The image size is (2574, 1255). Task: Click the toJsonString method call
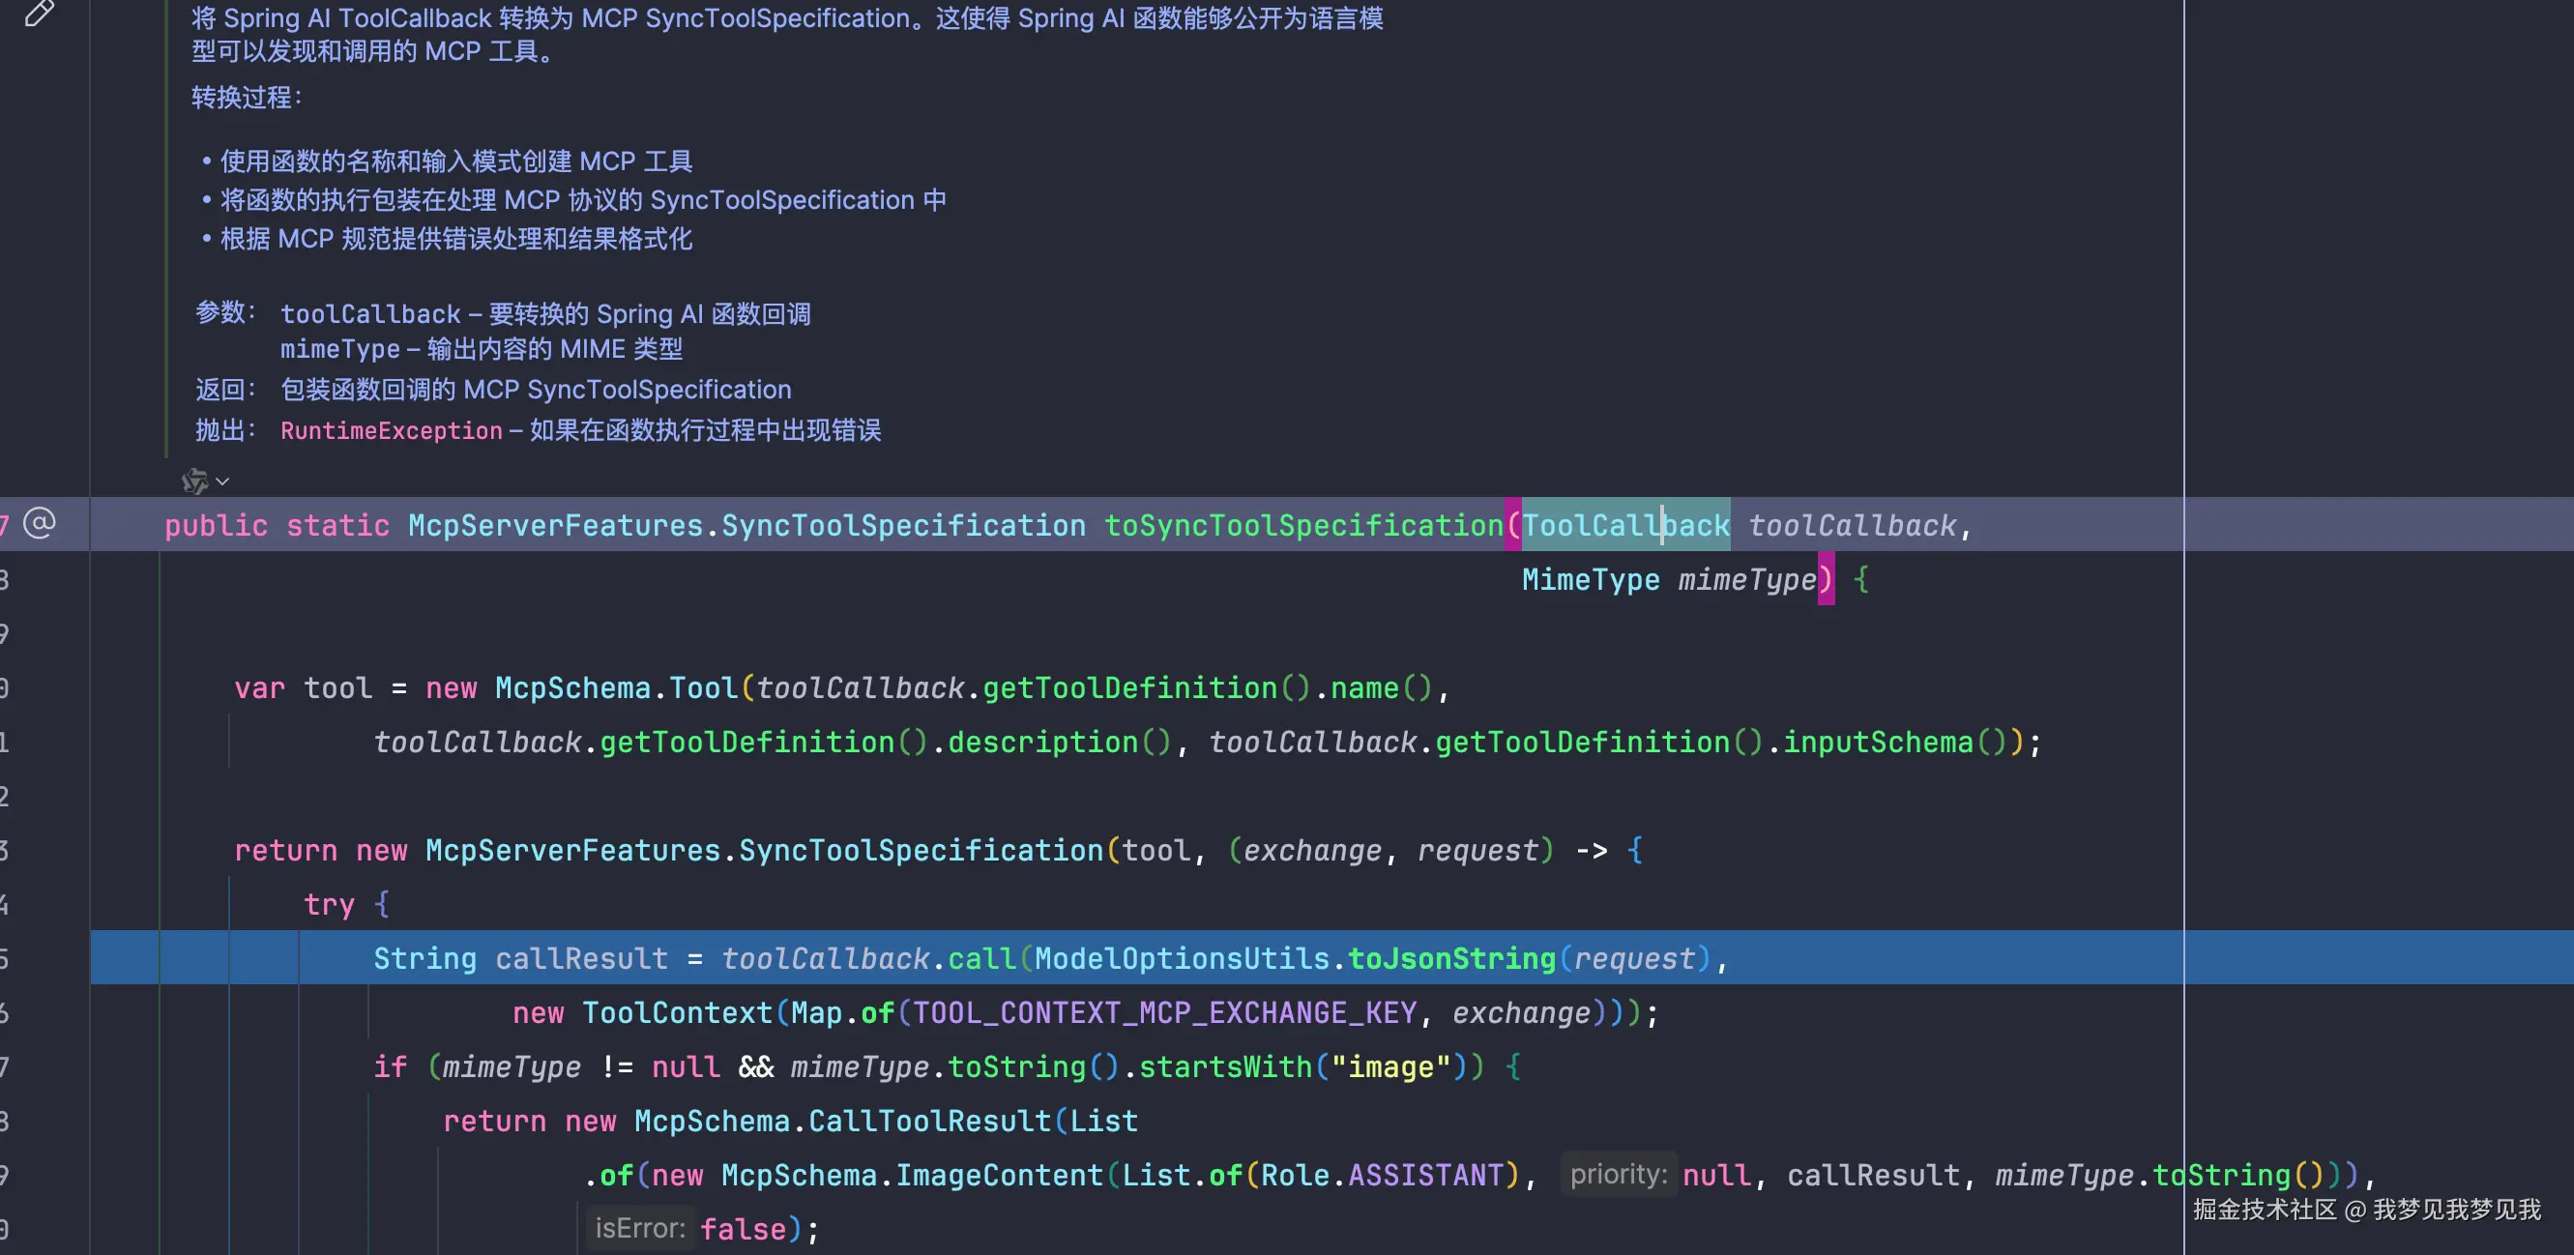[1452, 959]
